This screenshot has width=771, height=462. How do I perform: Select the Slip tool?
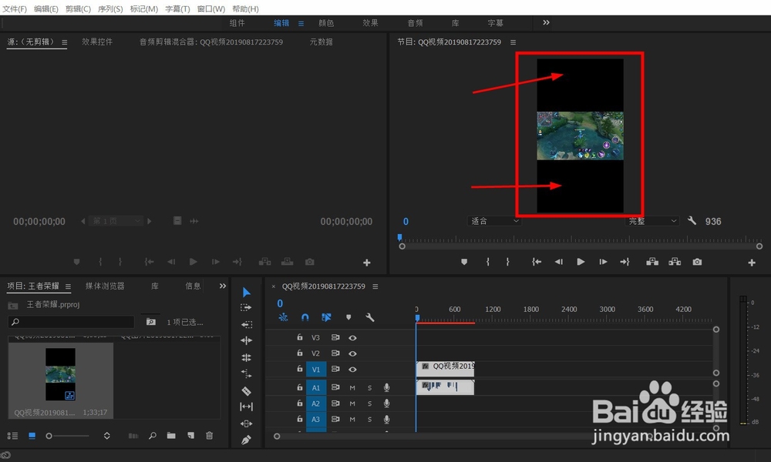[247, 407]
